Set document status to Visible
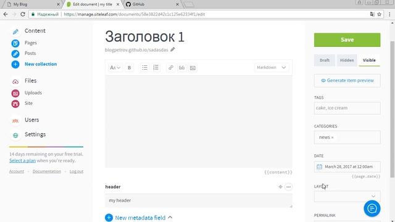 click(369, 60)
